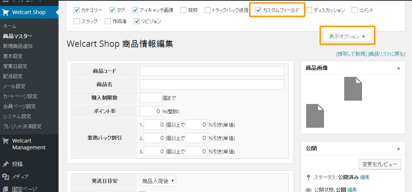Image resolution: width=412 pixels, height=192 pixels.
Task: Click 編集 link next to 公開状態
Action: point(352,190)
